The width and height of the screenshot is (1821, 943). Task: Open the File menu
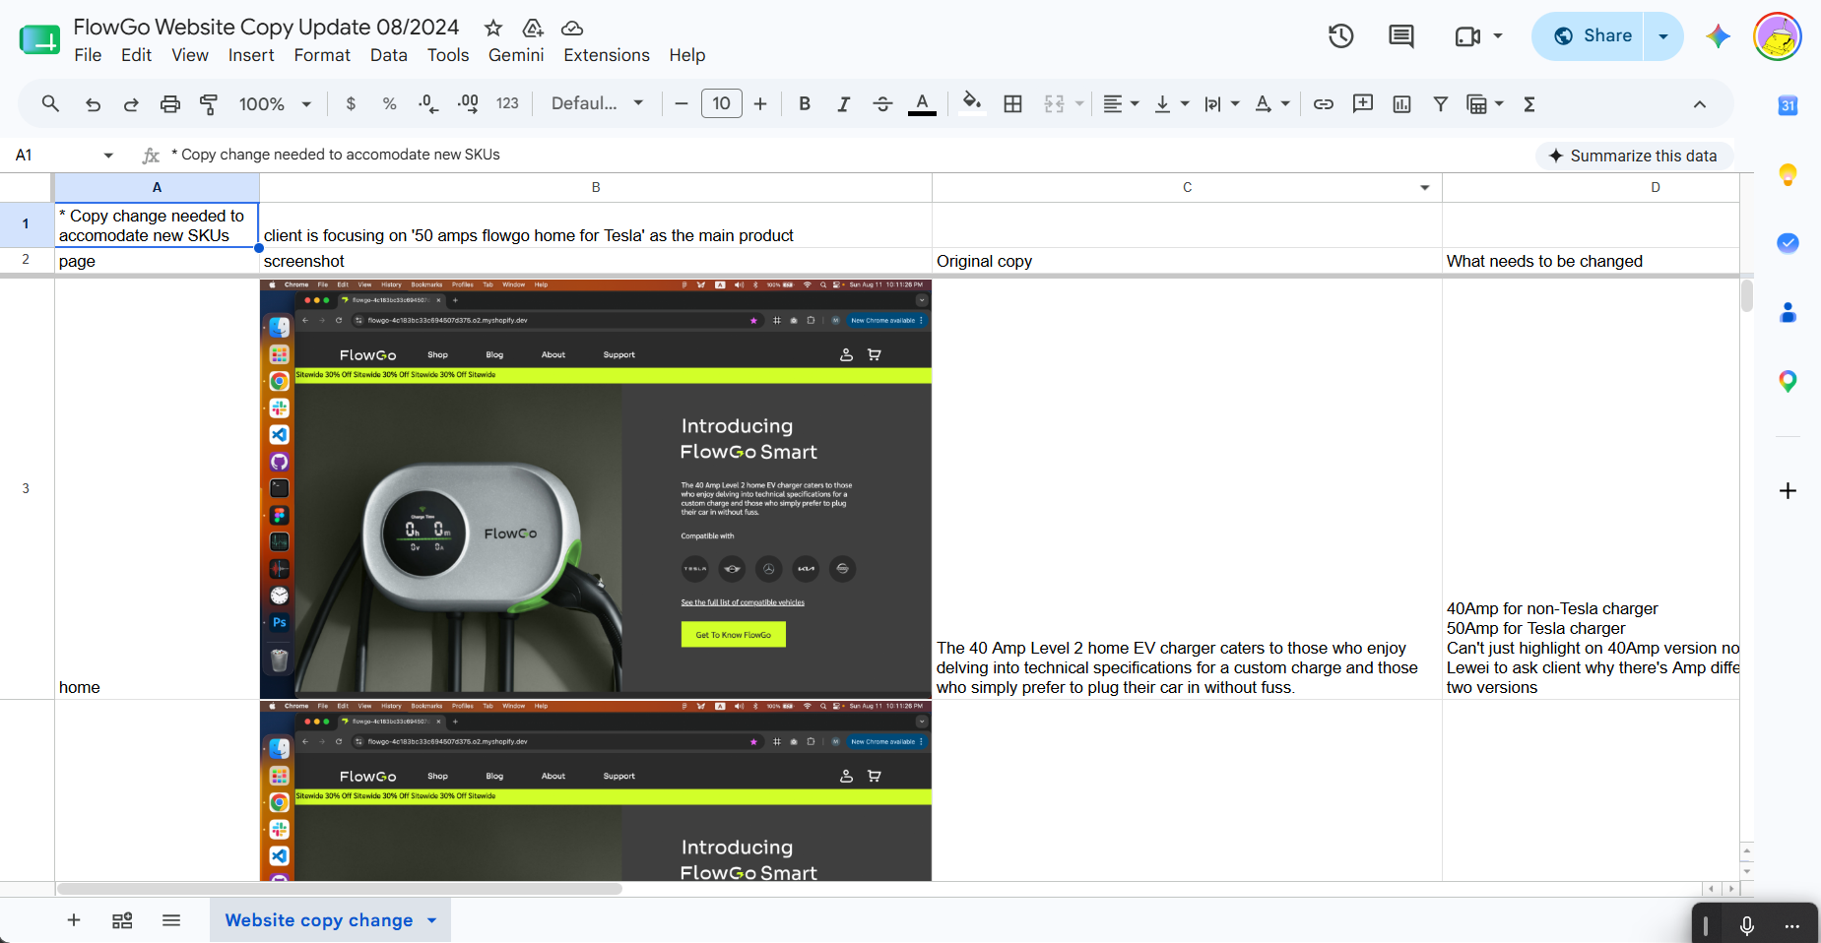pyautogui.click(x=88, y=55)
